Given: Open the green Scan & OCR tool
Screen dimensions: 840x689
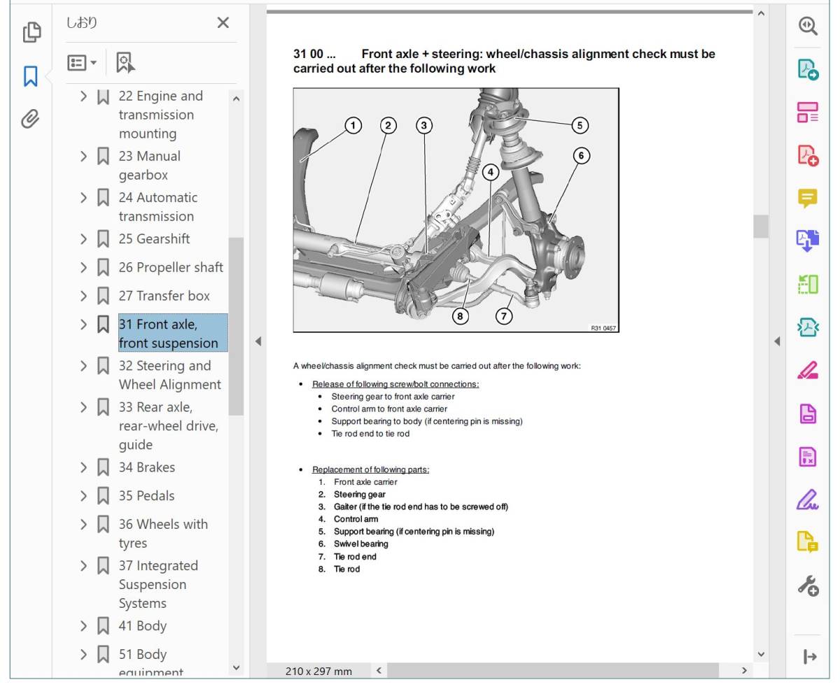Looking at the screenshot, I should click(x=808, y=284).
